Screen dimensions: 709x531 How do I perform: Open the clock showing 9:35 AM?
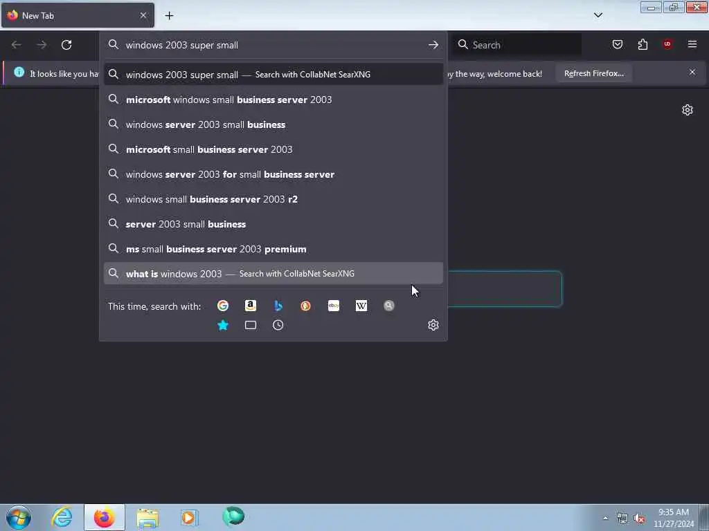[x=673, y=517]
